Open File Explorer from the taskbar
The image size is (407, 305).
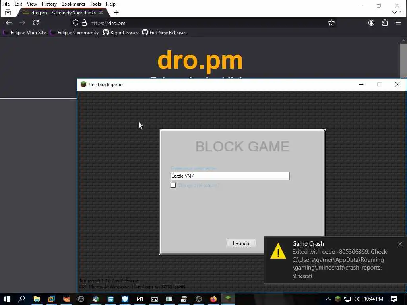click(37, 299)
